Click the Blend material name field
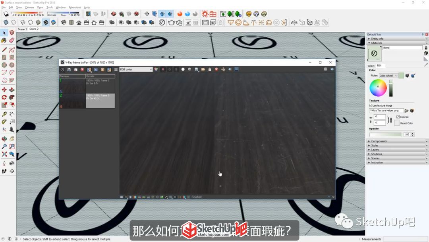 pyautogui.click(x=402, y=48)
